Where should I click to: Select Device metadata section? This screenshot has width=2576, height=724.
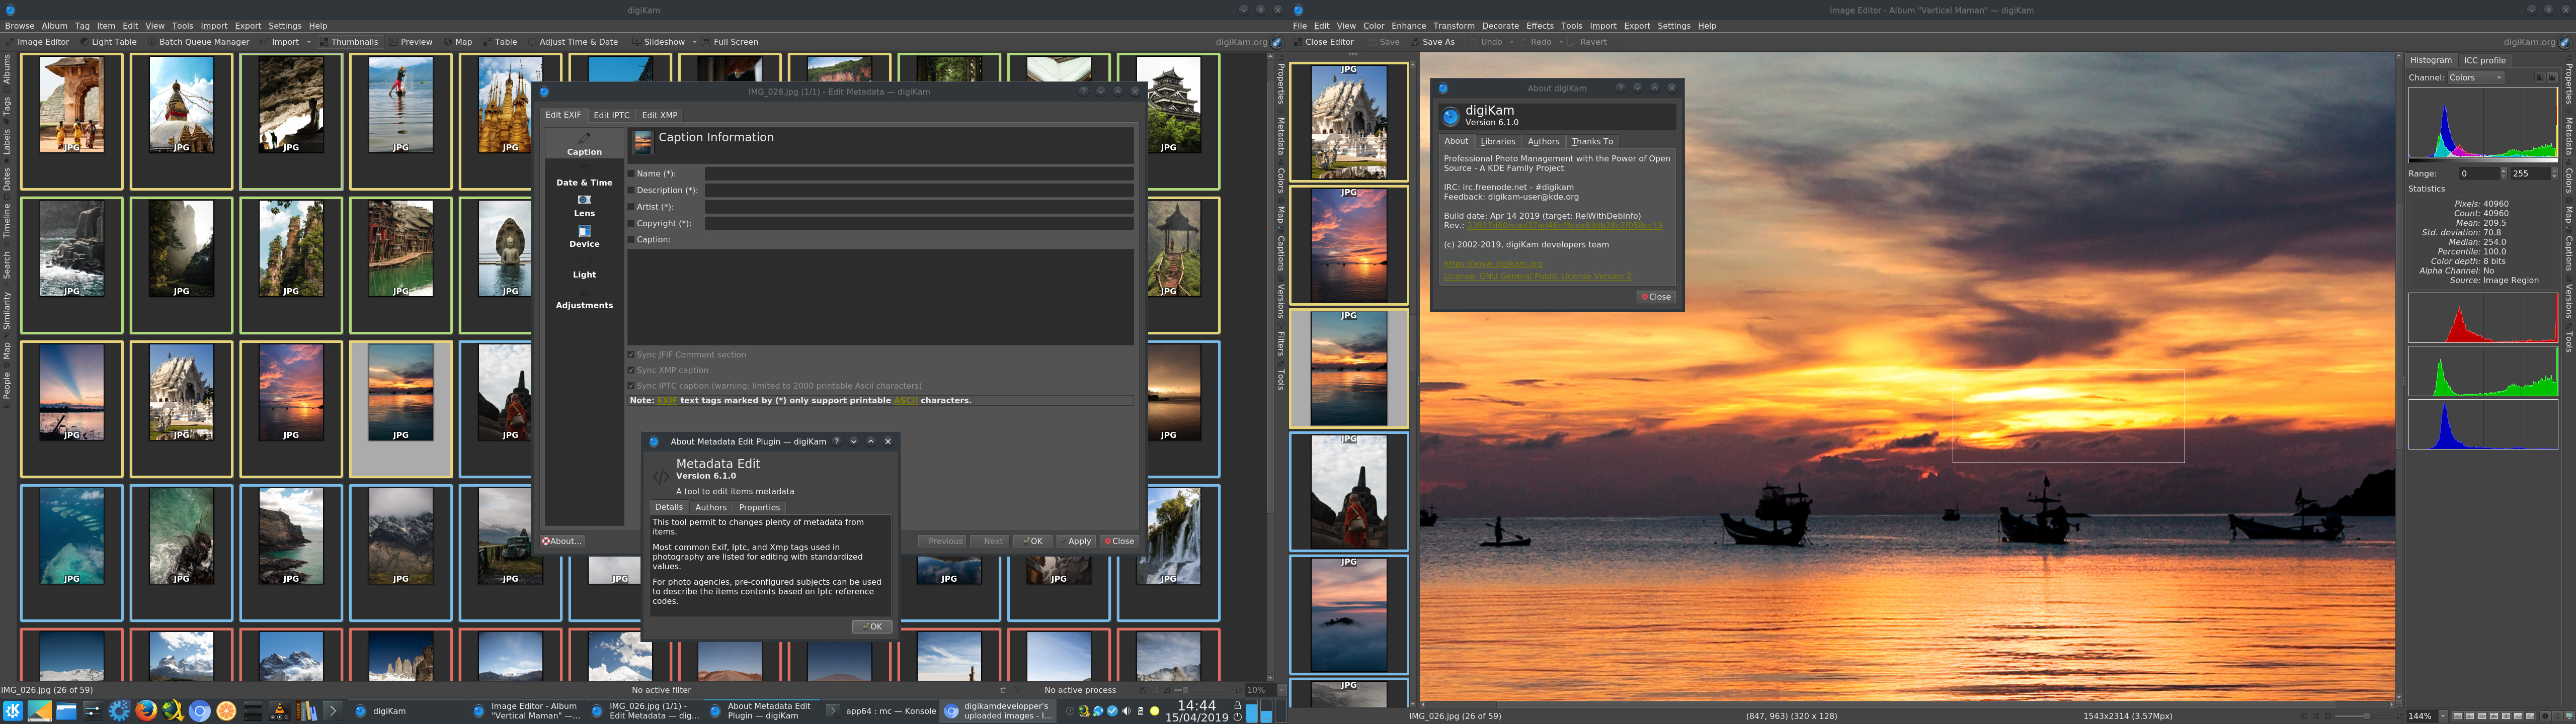pyautogui.click(x=584, y=236)
